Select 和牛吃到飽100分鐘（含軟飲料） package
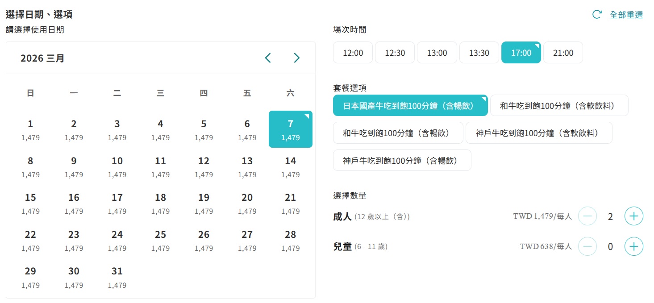Screen dimensions: 654x303 click(x=559, y=106)
